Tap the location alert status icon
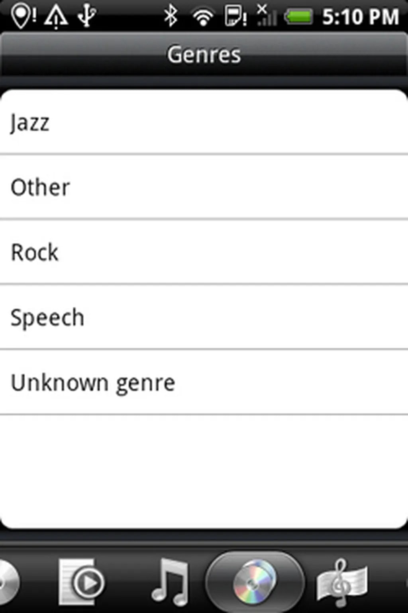 (23, 16)
